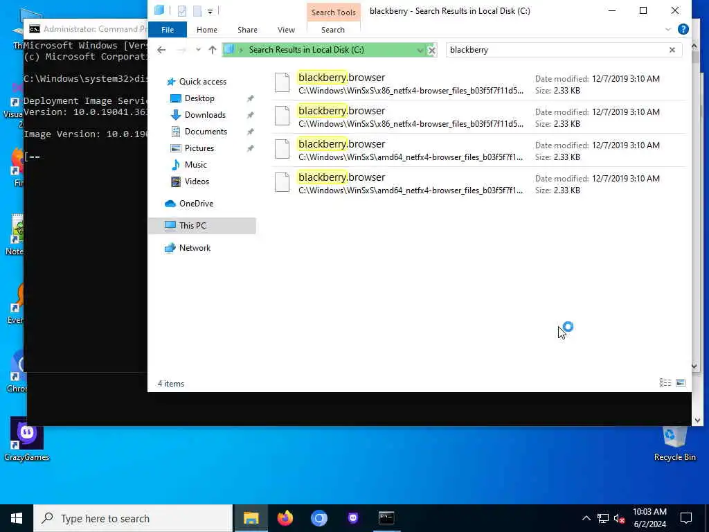Click the pin icon beside Pictures

(x=250, y=149)
